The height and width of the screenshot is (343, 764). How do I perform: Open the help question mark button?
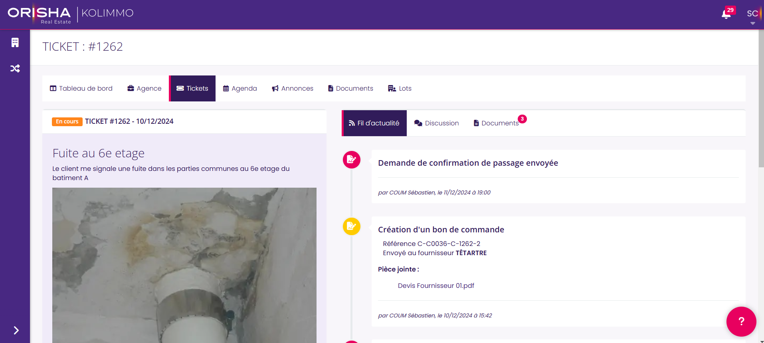tap(741, 321)
